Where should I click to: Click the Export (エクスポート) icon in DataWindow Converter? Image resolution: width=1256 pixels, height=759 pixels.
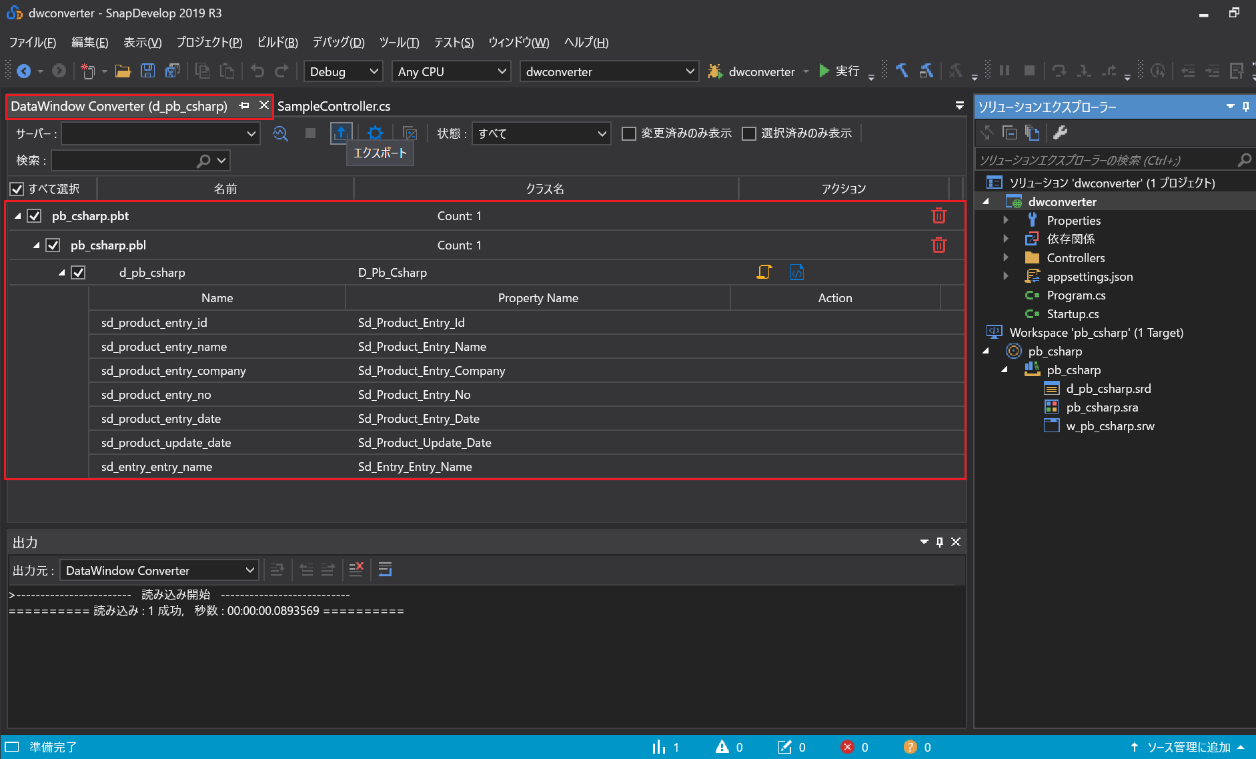[341, 133]
